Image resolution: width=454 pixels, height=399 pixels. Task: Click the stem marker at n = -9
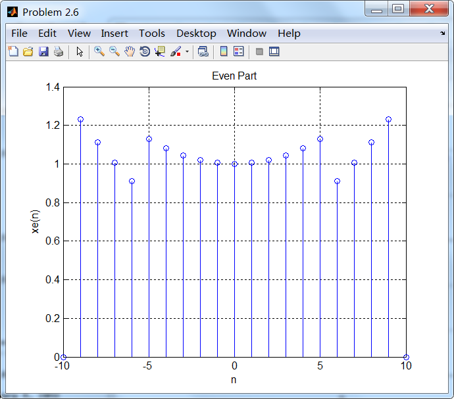[80, 119]
